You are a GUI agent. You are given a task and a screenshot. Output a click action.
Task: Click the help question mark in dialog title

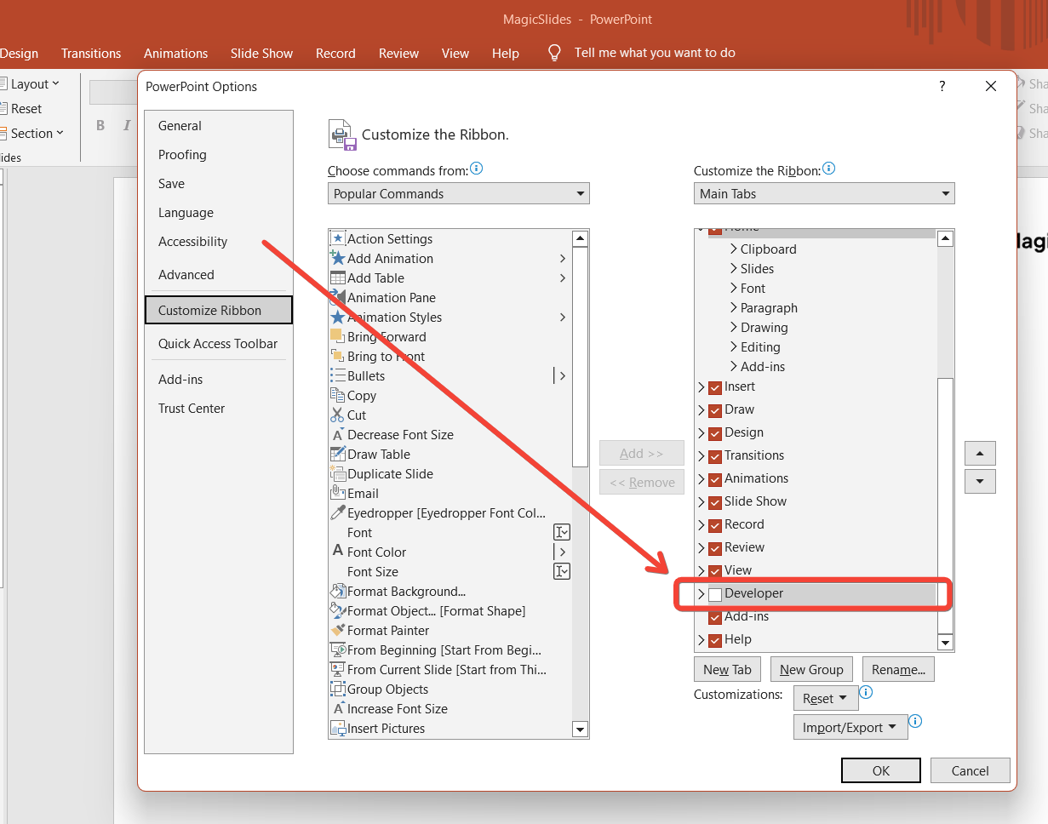pos(942,86)
